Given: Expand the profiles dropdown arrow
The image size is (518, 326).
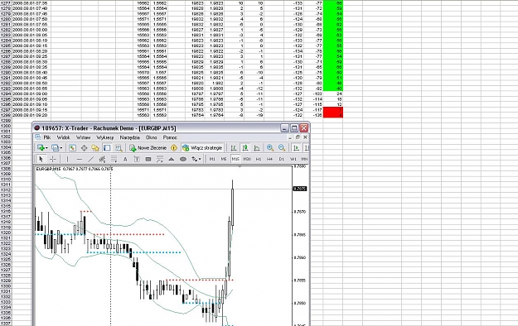Looking at the screenshot, I should coord(61,148).
